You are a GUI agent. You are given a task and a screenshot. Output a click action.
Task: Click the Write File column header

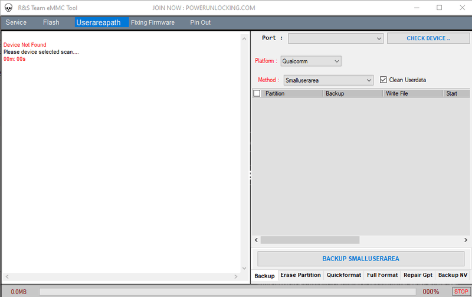coord(413,93)
